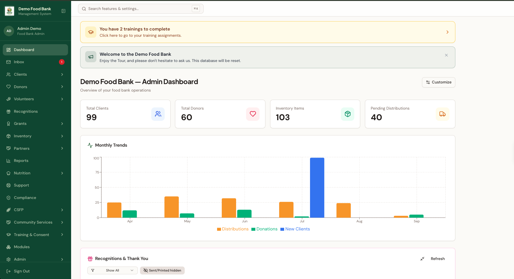Click the megaphone announcement icon
Screen dimensions: 514x279
point(91,57)
